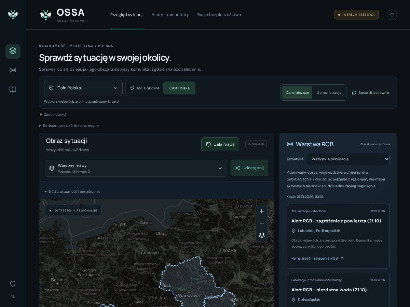Switch to Dane bieżące mode
This screenshot has height=307, width=410.
click(x=297, y=92)
